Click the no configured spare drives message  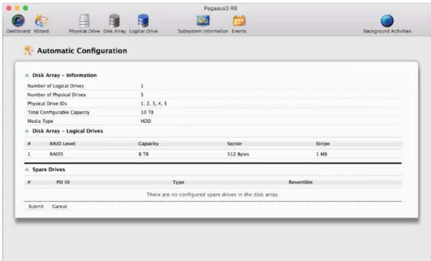(x=212, y=195)
